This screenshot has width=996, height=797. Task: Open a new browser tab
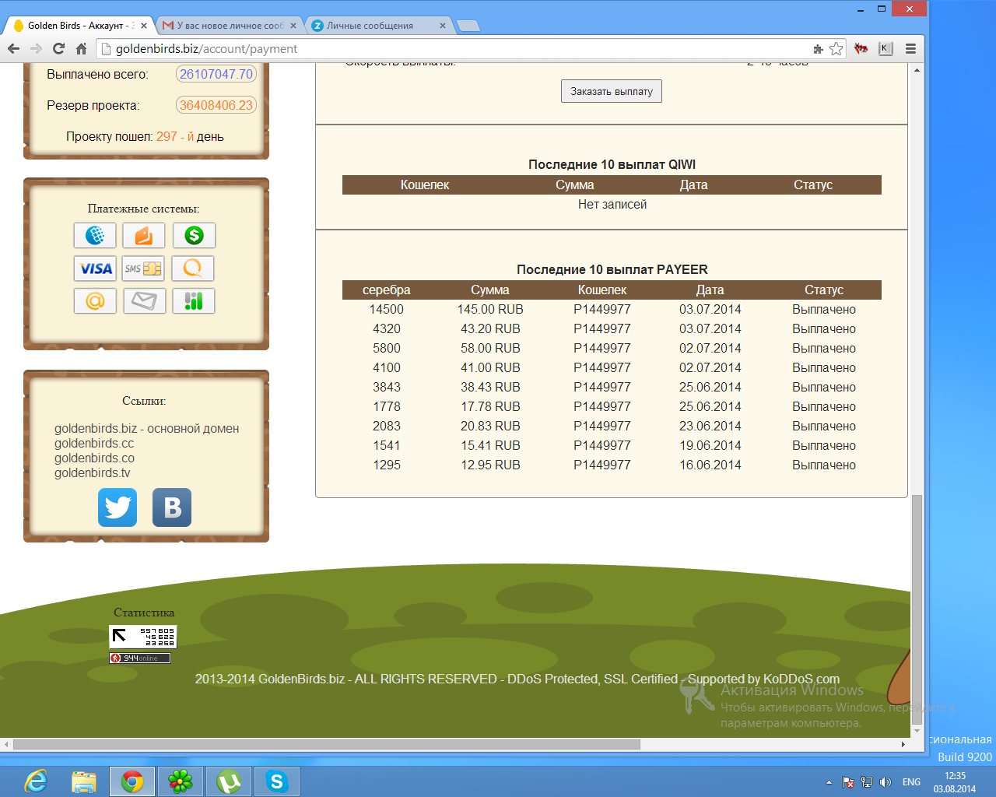click(468, 26)
